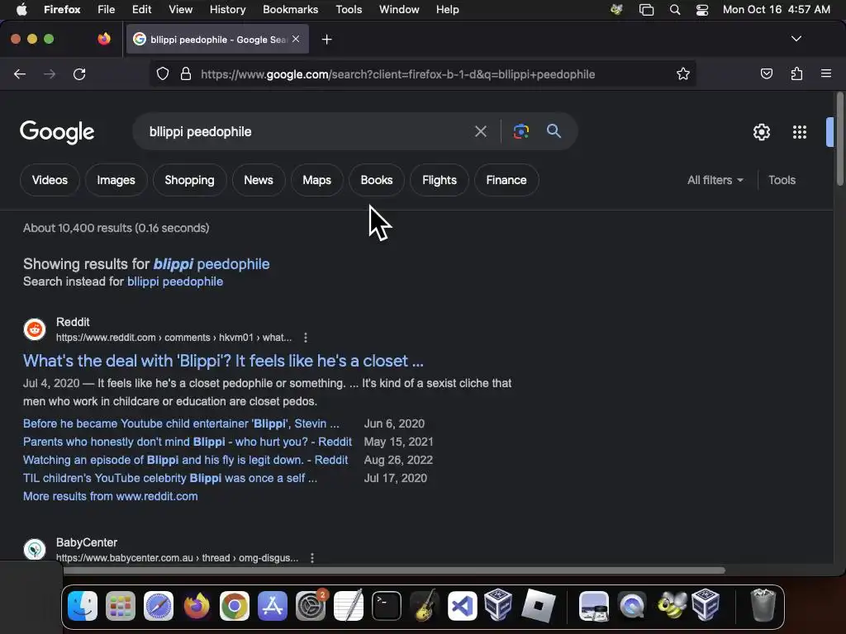Open the BabyCenter result three-dot menu
The width and height of the screenshot is (846, 634).
[311, 558]
